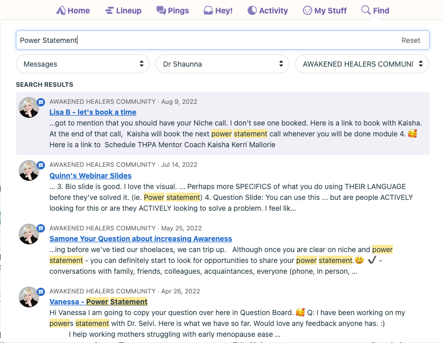Open 'Lisa B - let's book a time' result
This screenshot has width=443, height=343.
point(93,112)
